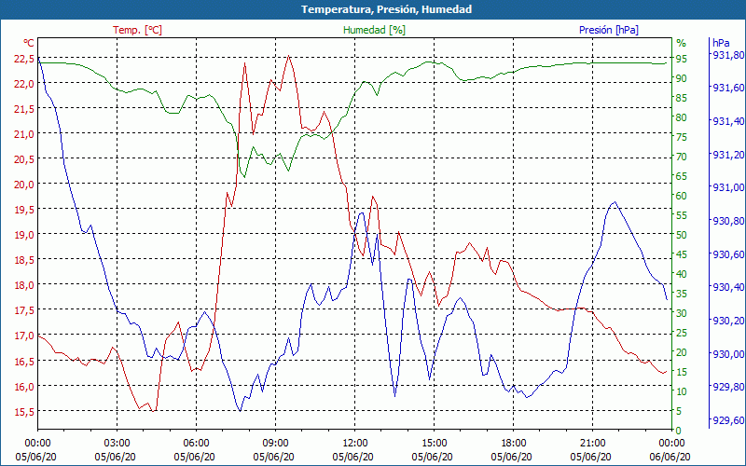746x466 pixels.
Task: Click the 929,80 pressure axis value
Action: tap(728, 388)
